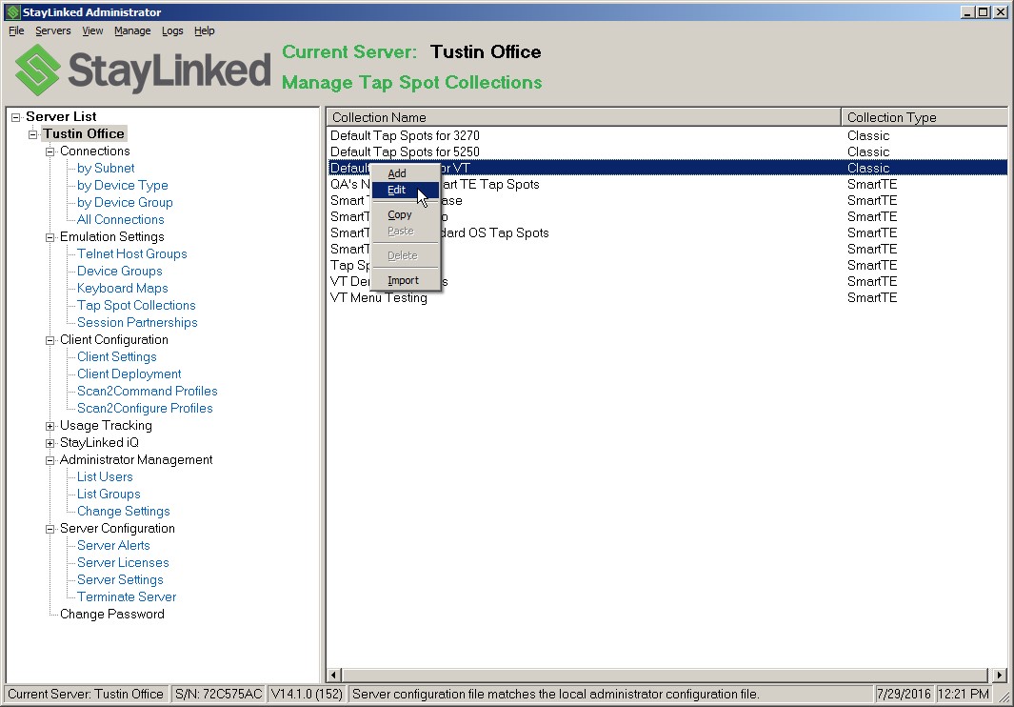Open the Manage menu in menu bar
The image size is (1014, 707).
click(x=132, y=30)
